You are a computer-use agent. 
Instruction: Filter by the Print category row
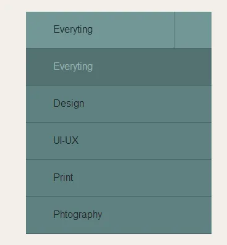tap(119, 178)
